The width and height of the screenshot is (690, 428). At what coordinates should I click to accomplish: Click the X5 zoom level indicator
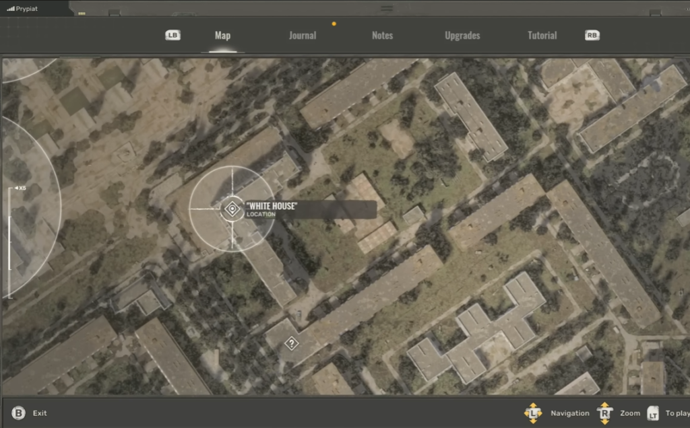point(20,188)
